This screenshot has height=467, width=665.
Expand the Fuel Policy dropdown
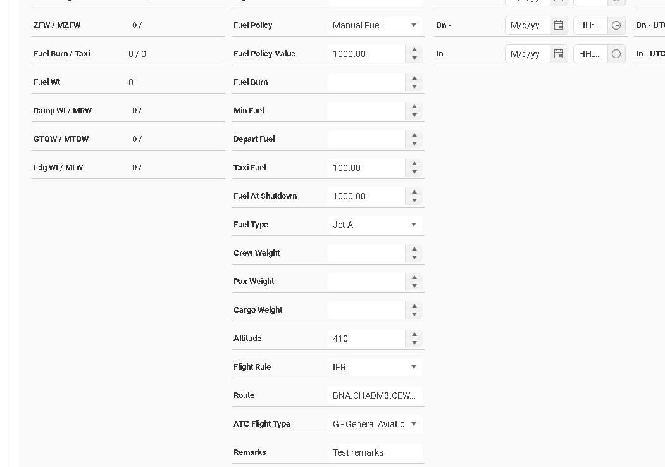(x=414, y=25)
